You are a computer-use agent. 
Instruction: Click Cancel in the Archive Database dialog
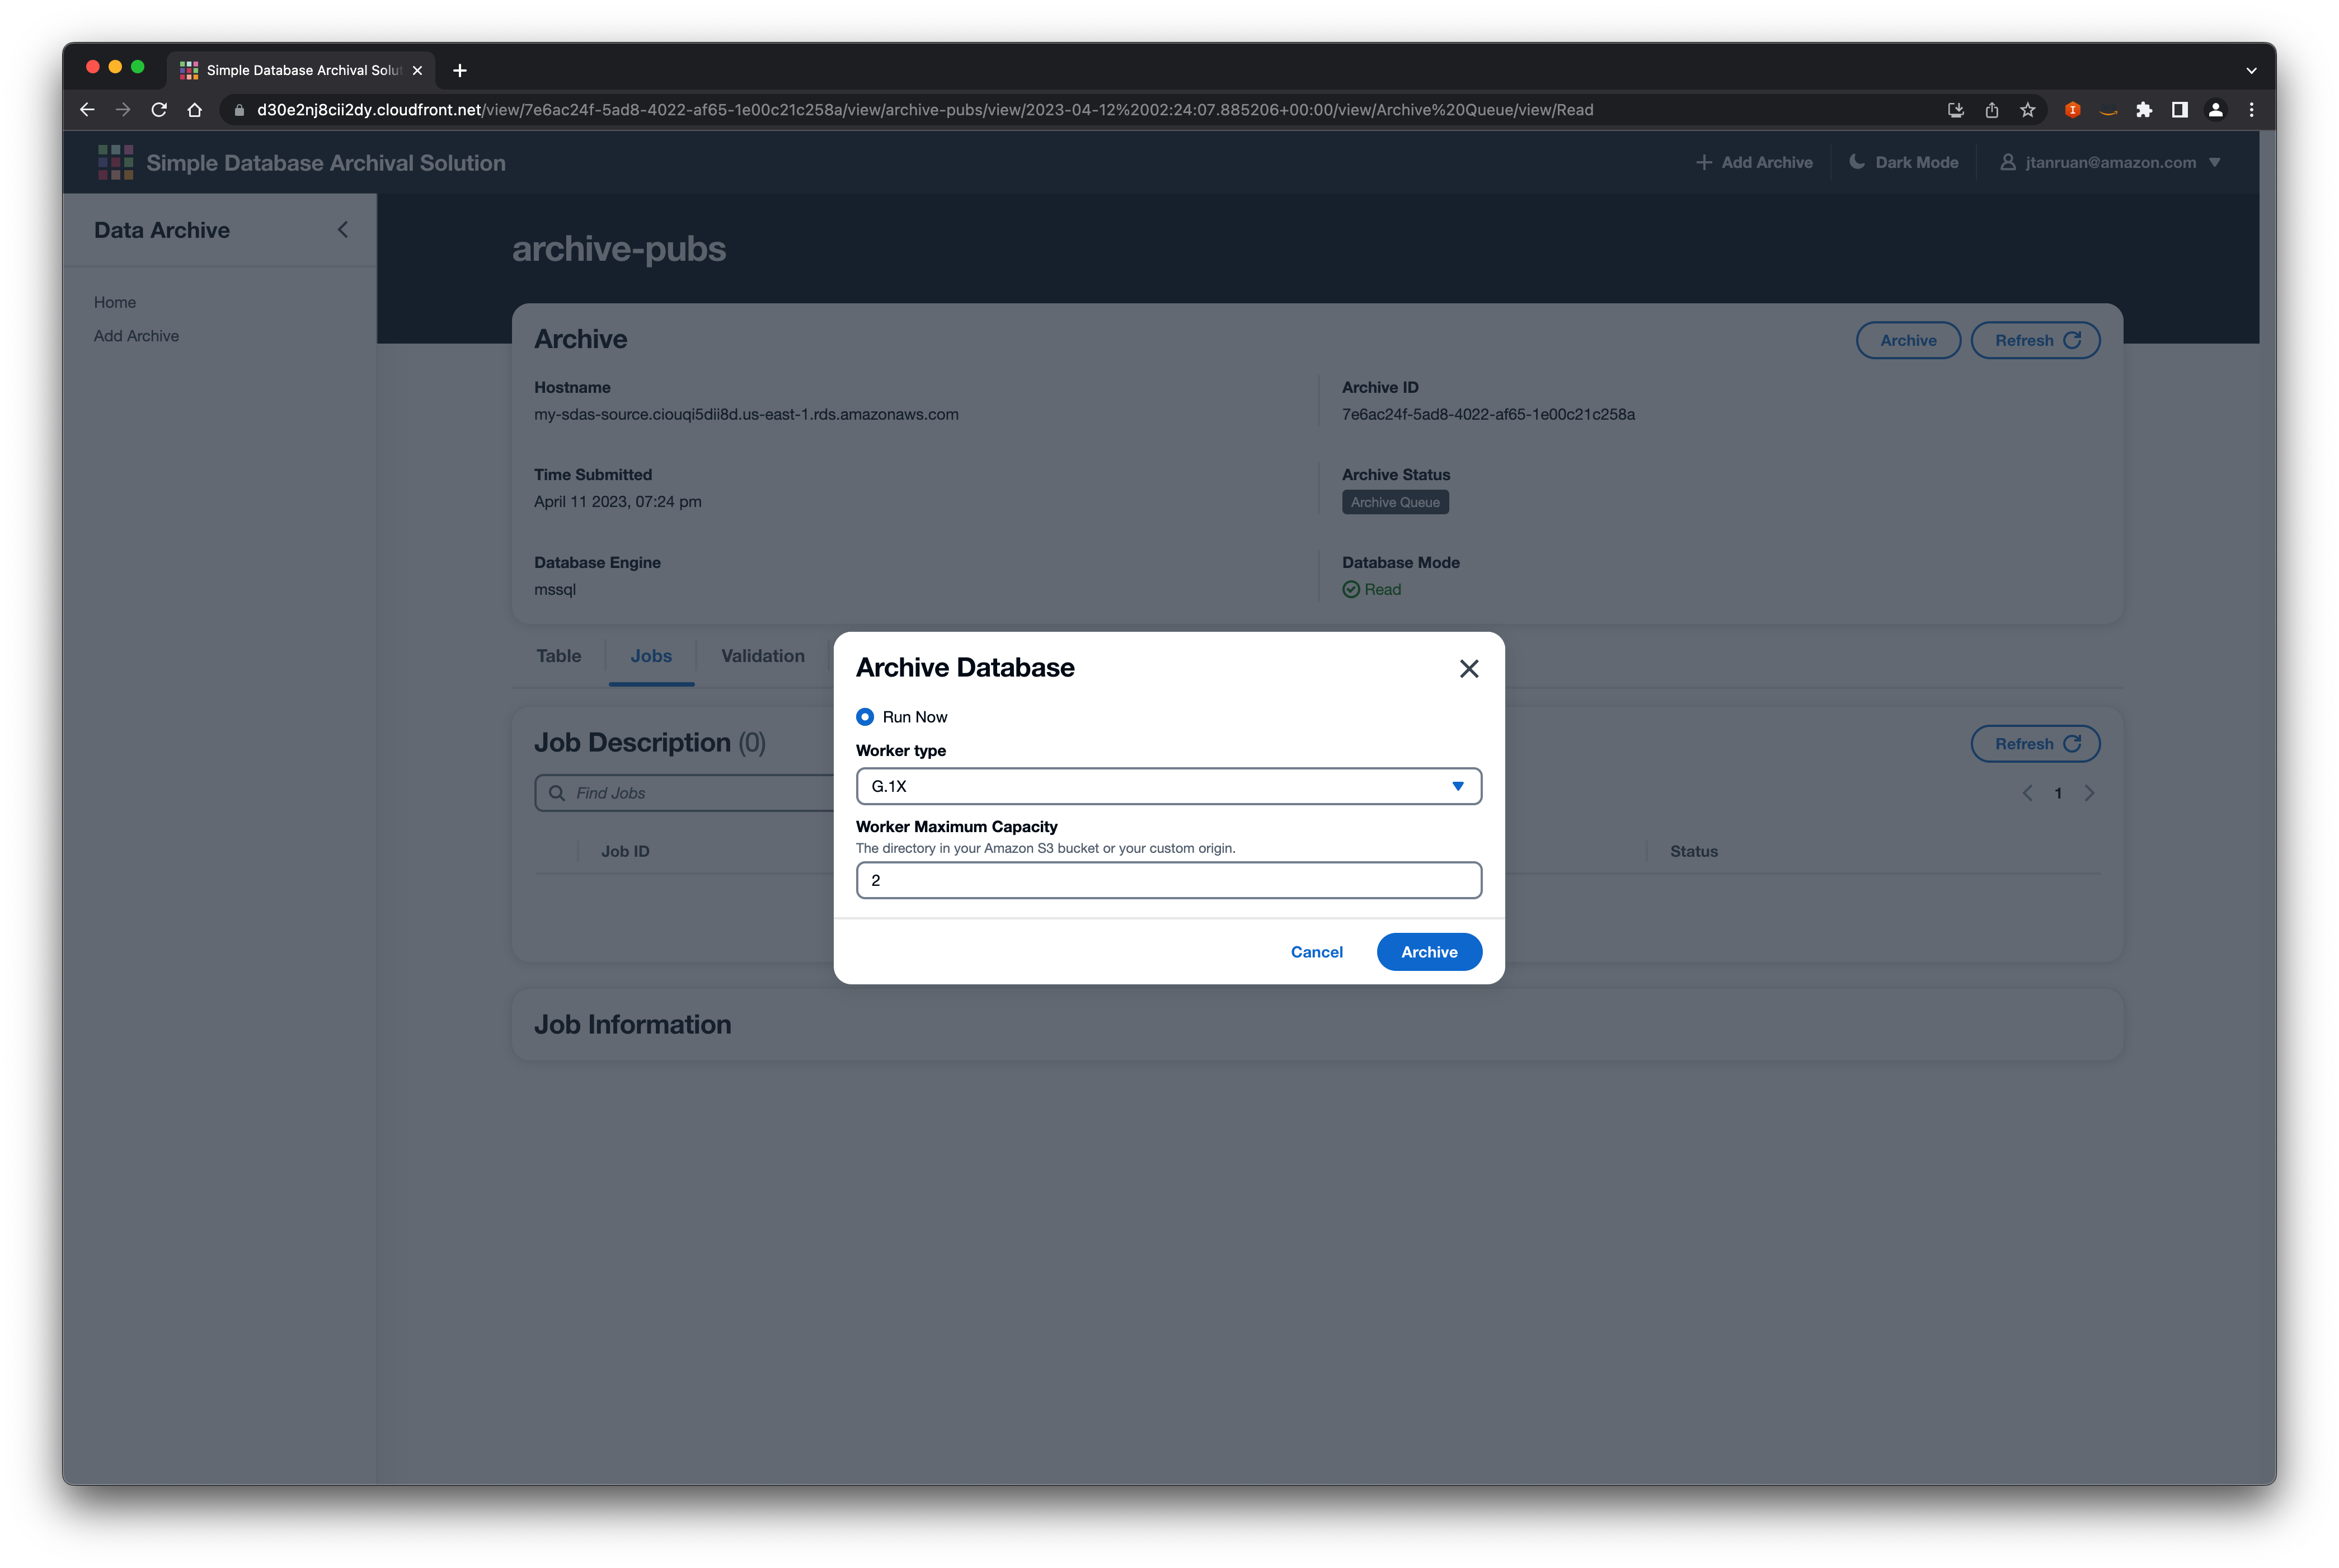(1317, 951)
